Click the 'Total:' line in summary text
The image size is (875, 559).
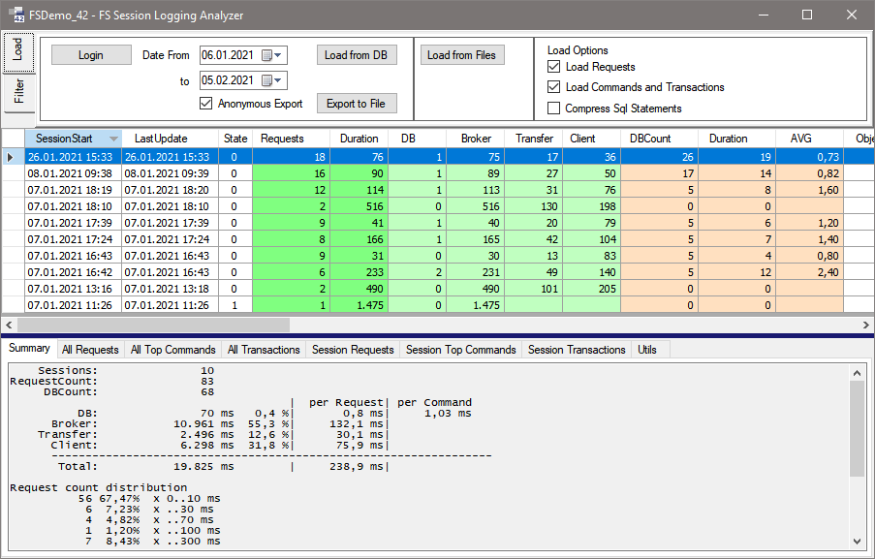(223, 466)
